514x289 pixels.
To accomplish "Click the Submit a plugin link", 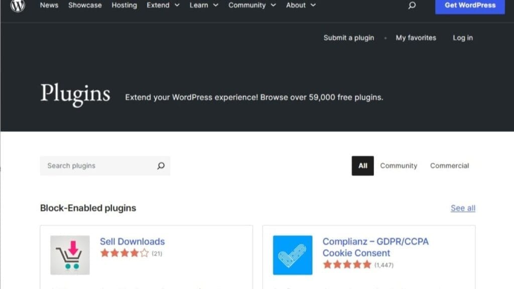I will (x=348, y=38).
